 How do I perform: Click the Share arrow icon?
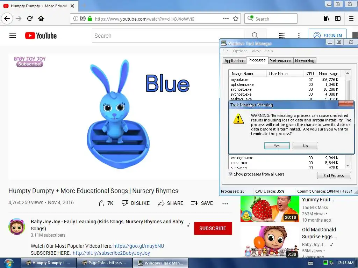tap(161, 203)
